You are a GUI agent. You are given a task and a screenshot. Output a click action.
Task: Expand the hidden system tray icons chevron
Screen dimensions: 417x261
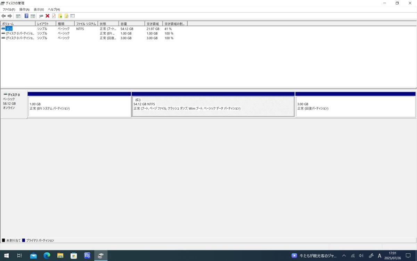point(344,255)
